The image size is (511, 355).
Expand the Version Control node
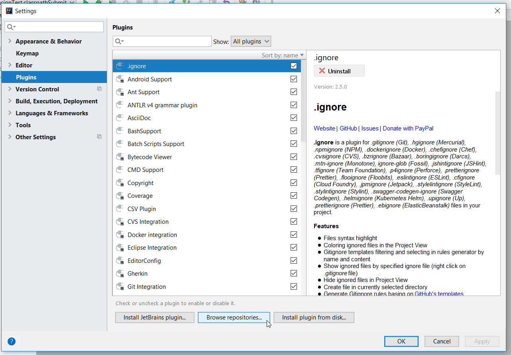pyautogui.click(x=10, y=89)
